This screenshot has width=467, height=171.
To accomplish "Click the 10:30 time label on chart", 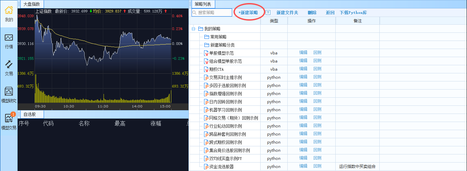I will pos(69,106).
